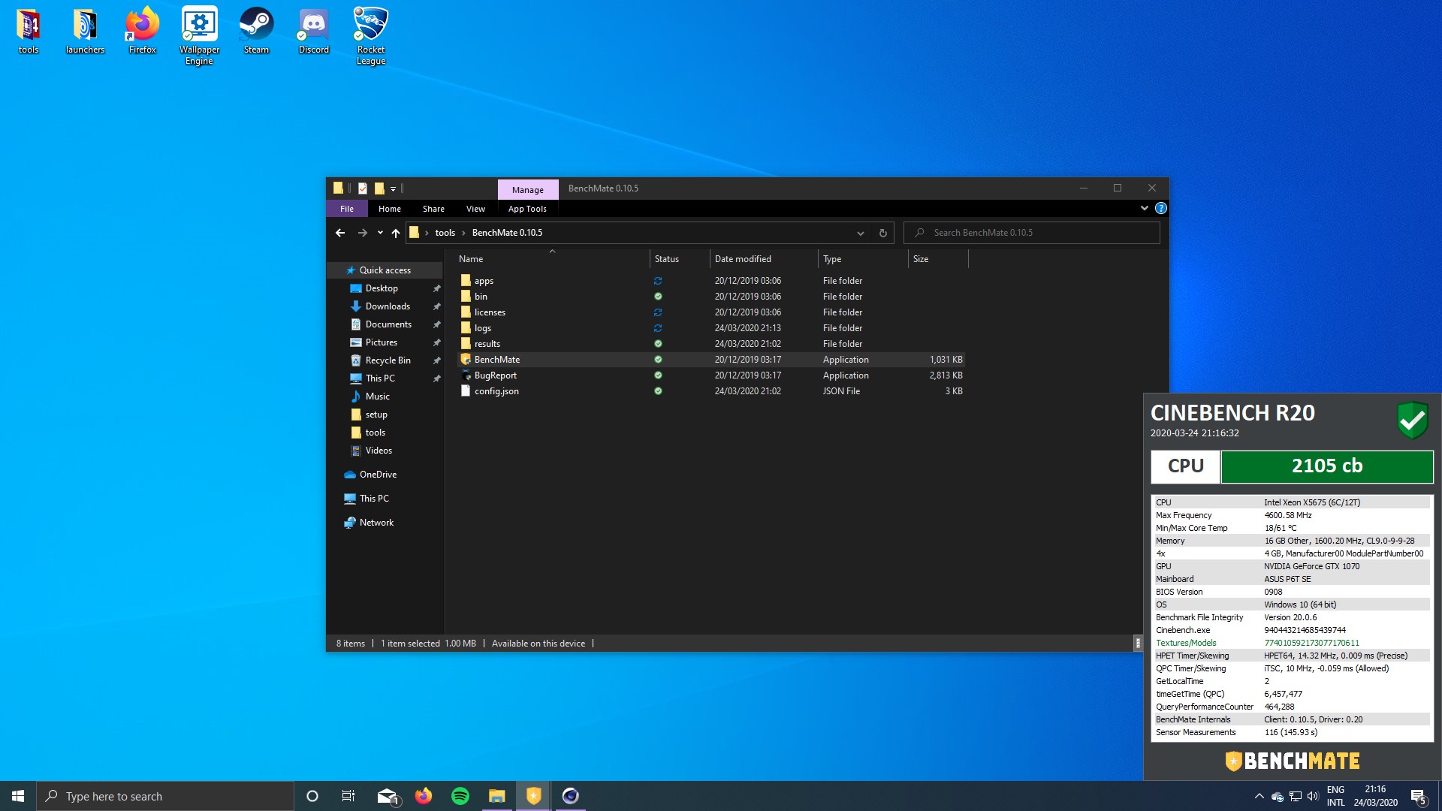Launch Firefox from the desktop
1442x811 pixels.
pos(142,32)
